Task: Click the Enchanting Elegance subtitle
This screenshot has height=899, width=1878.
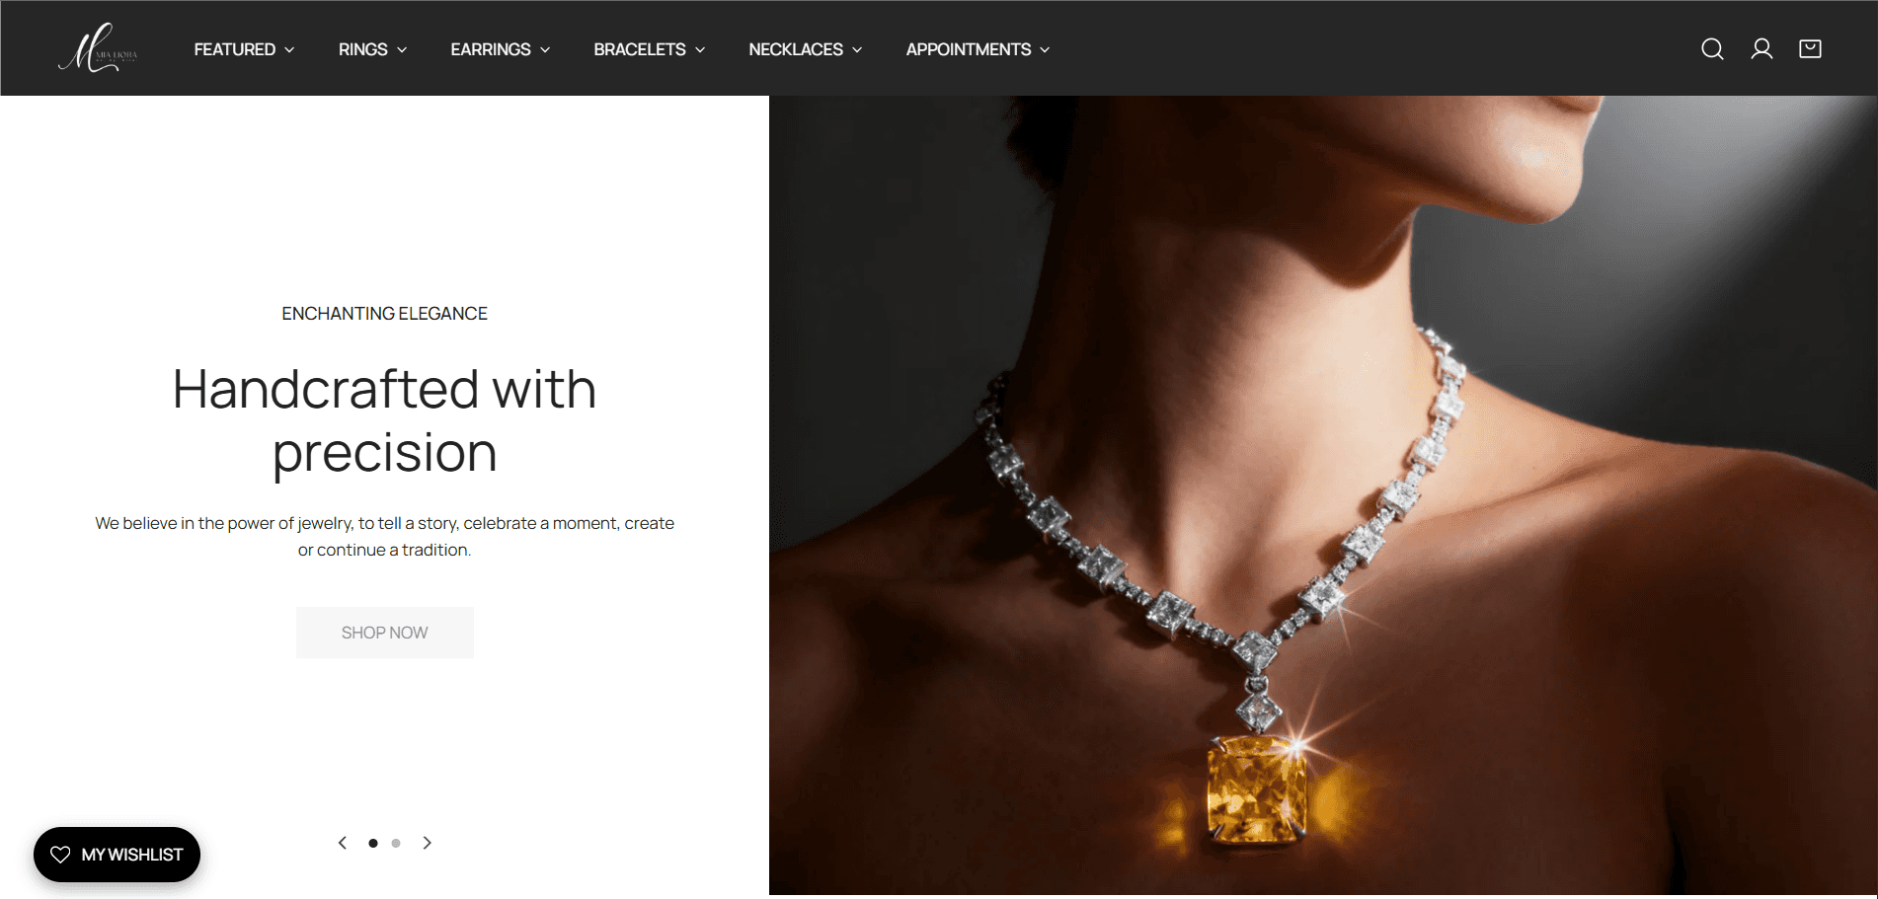Action: [385, 314]
